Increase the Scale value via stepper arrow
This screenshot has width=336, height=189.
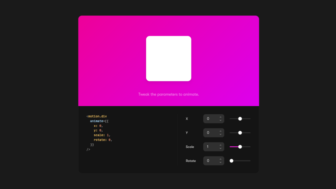(220, 145)
